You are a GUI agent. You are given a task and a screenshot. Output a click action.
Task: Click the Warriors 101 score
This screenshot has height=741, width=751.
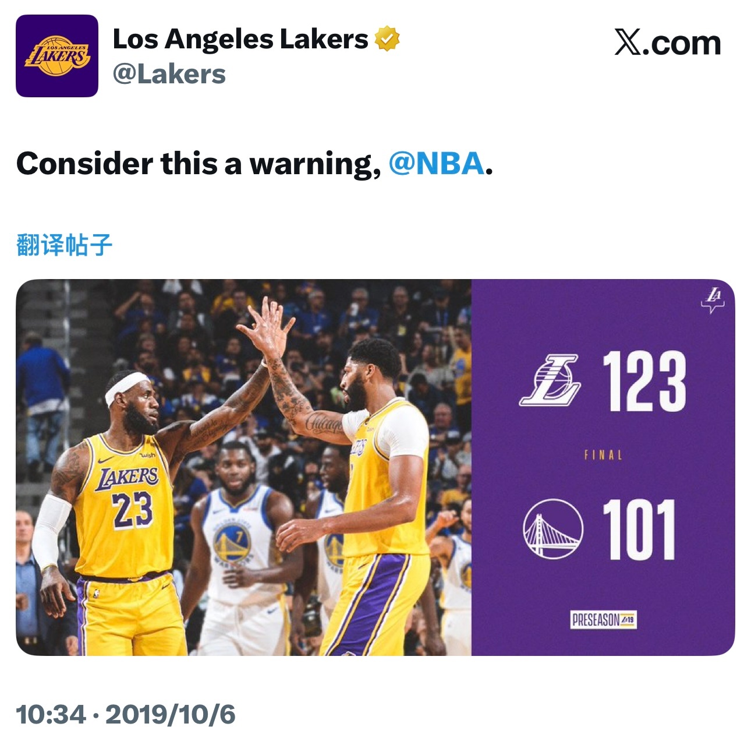click(x=639, y=530)
